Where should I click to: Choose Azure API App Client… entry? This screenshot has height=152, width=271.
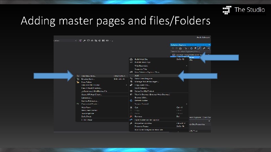point(91,95)
